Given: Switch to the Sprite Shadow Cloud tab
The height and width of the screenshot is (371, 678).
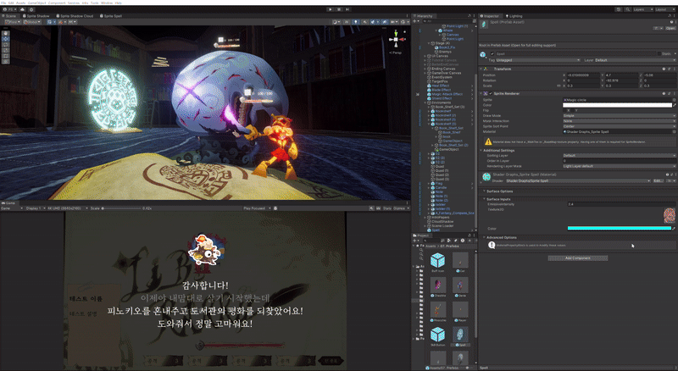Looking at the screenshot, I should tap(75, 16).
